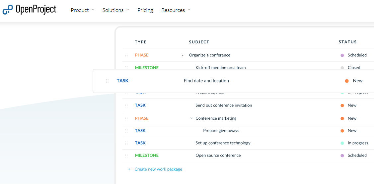Click orange New status dot of Find date task

click(x=347, y=81)
